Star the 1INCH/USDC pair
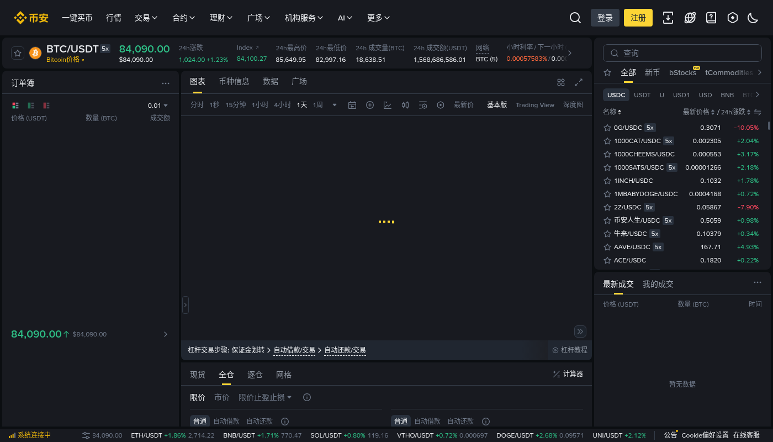The height and width of the screenshot is (442, 773). (x=607, y=181)
